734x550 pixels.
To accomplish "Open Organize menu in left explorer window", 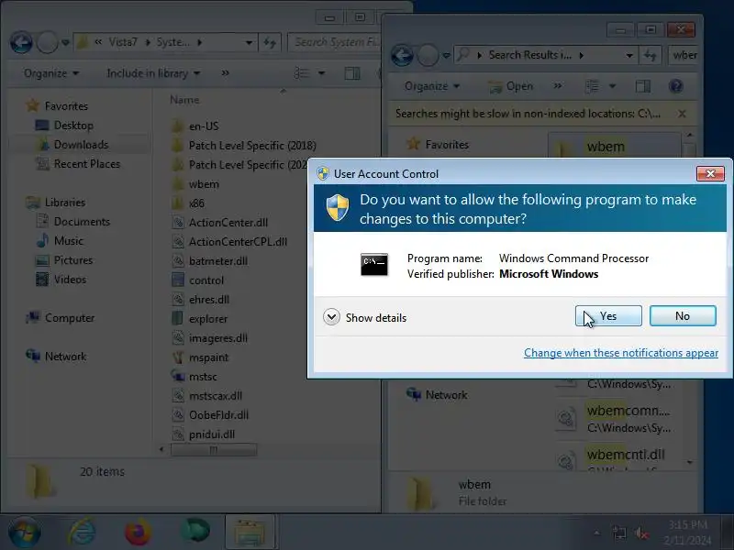I will (51, 73).
